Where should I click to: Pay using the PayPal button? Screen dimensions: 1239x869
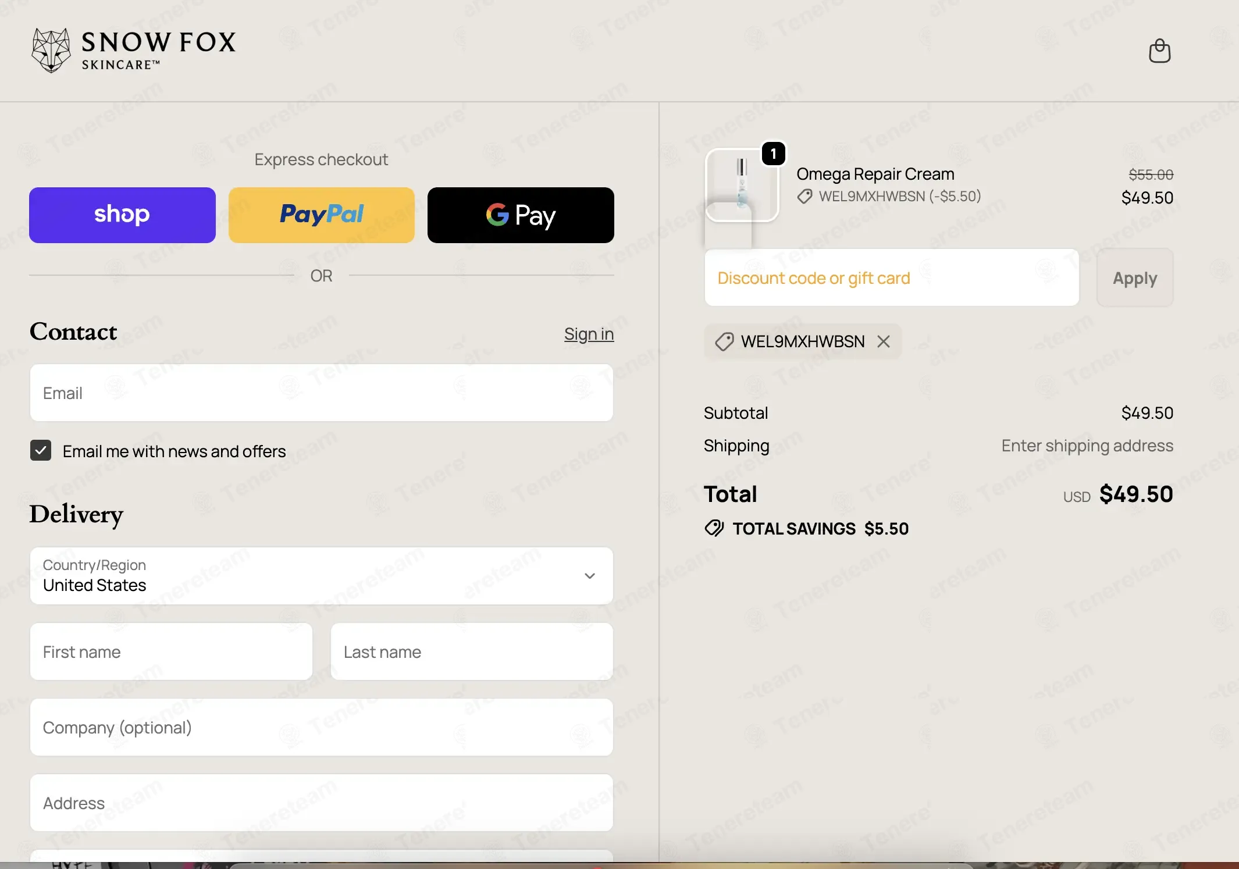pos(322,215)
